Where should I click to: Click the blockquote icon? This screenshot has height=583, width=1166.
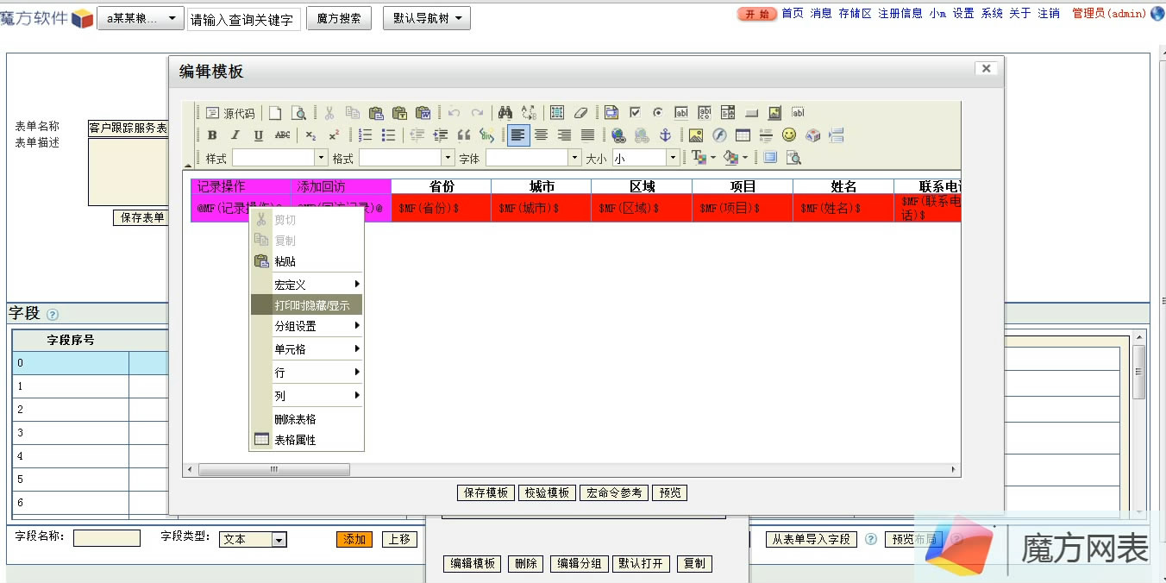pyautogui.click(x=464, y=135)
